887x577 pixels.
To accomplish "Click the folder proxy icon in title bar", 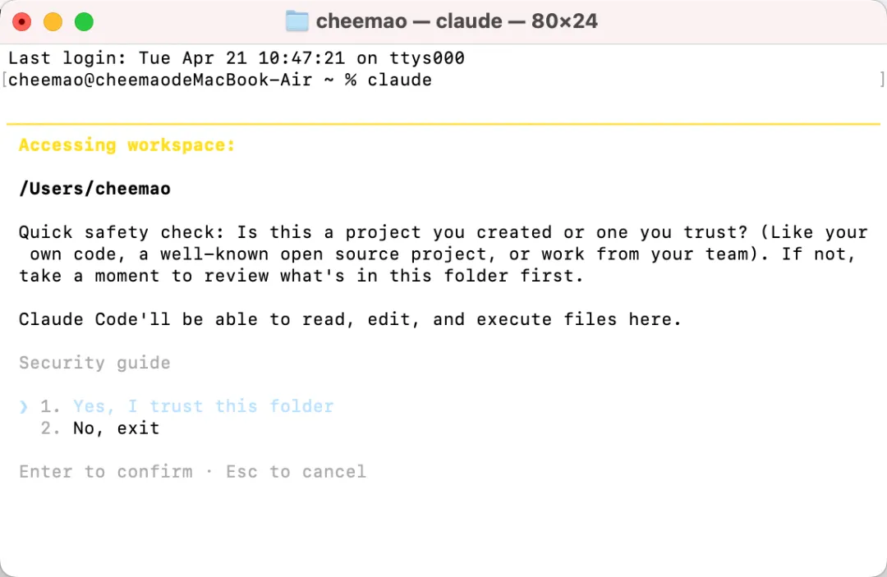I will (x=296, y=21).
